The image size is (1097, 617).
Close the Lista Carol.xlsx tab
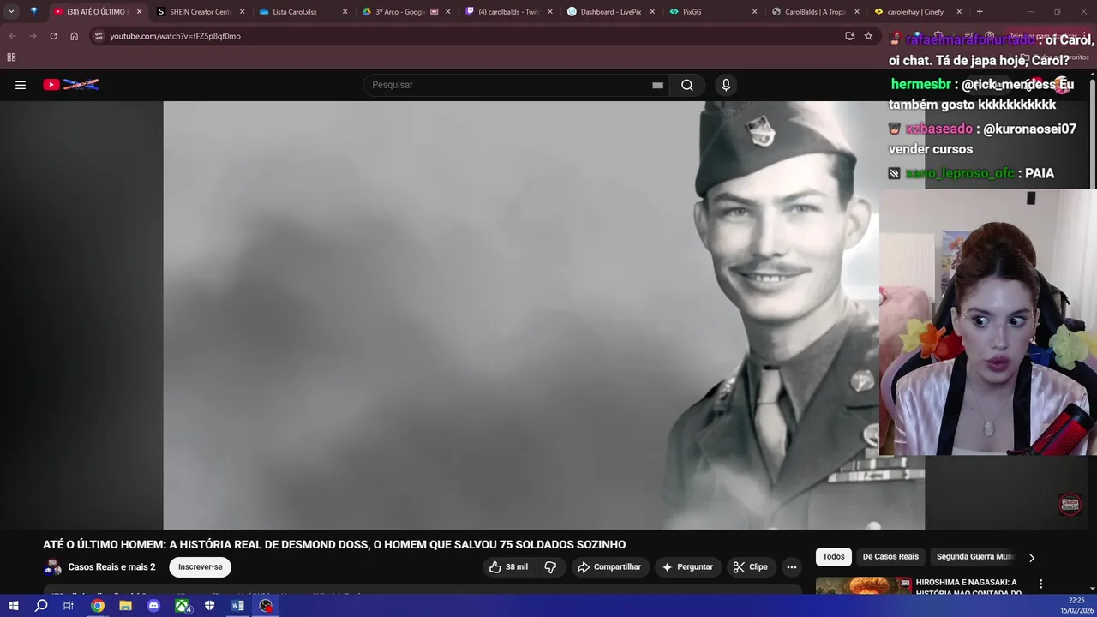[345, 12]
